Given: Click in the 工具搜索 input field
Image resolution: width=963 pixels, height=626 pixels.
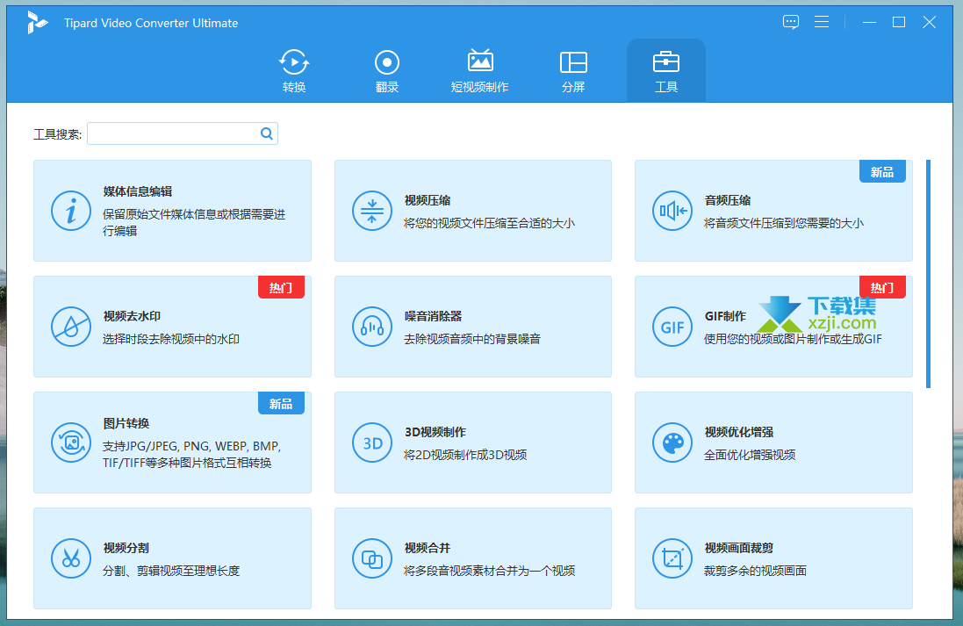Looking at the screenshot, I should (173, 133).
